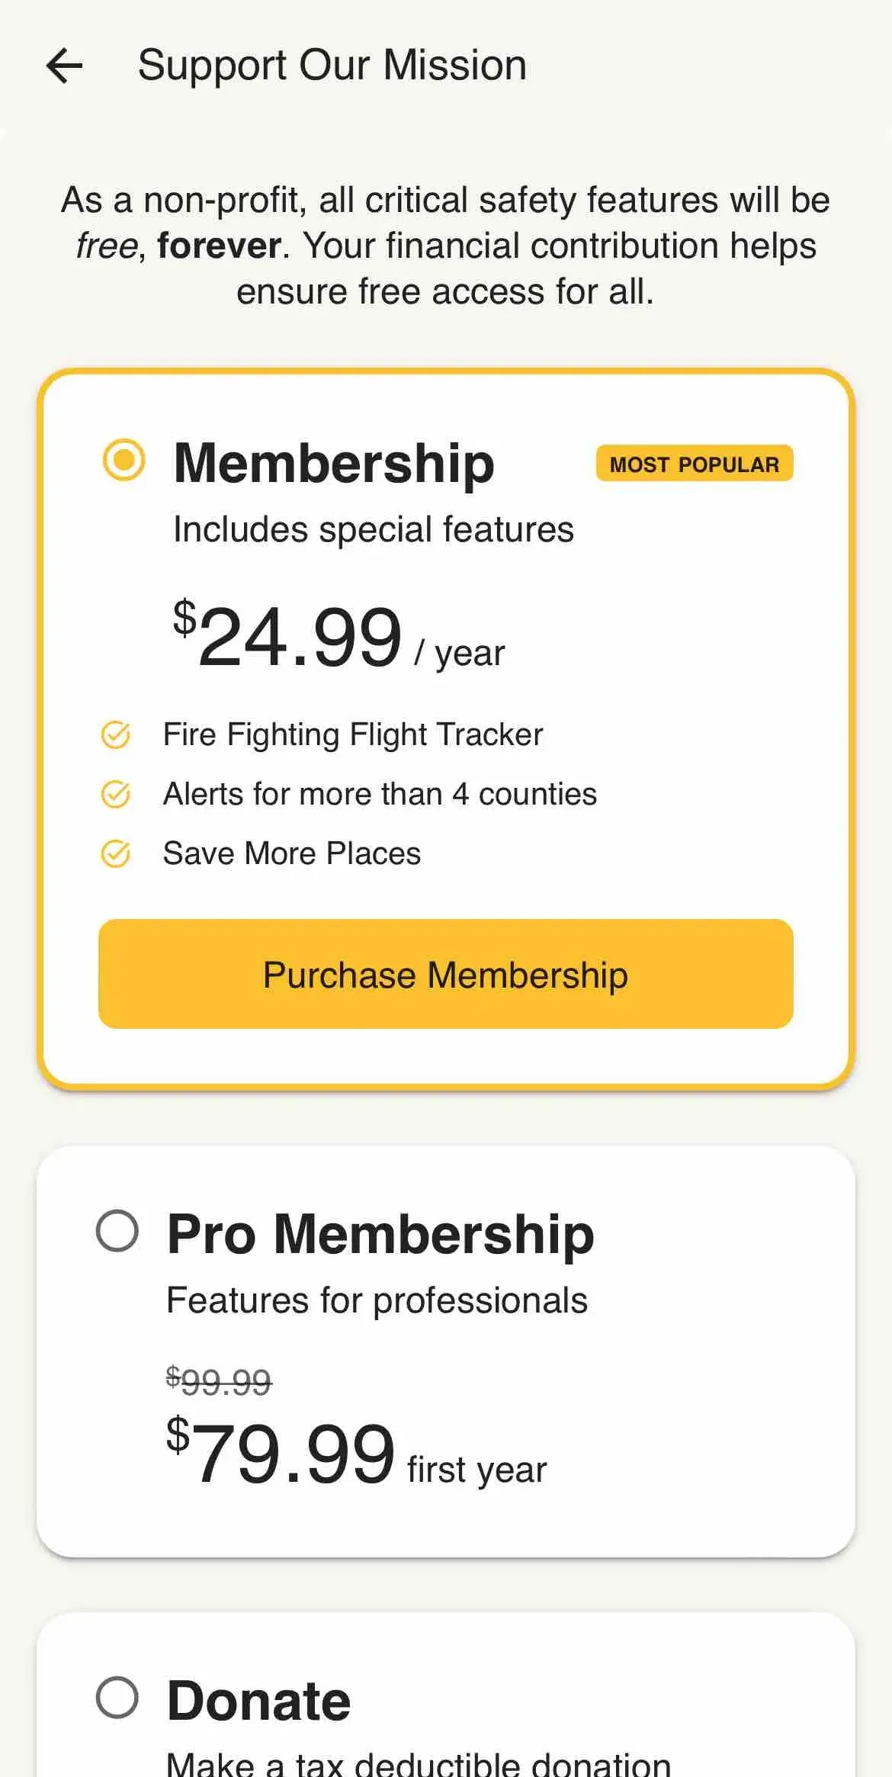
Task: Tap the Save More Places feature
Action: click(292, 853)
